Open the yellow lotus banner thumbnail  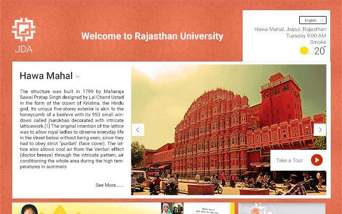[87, 208]
